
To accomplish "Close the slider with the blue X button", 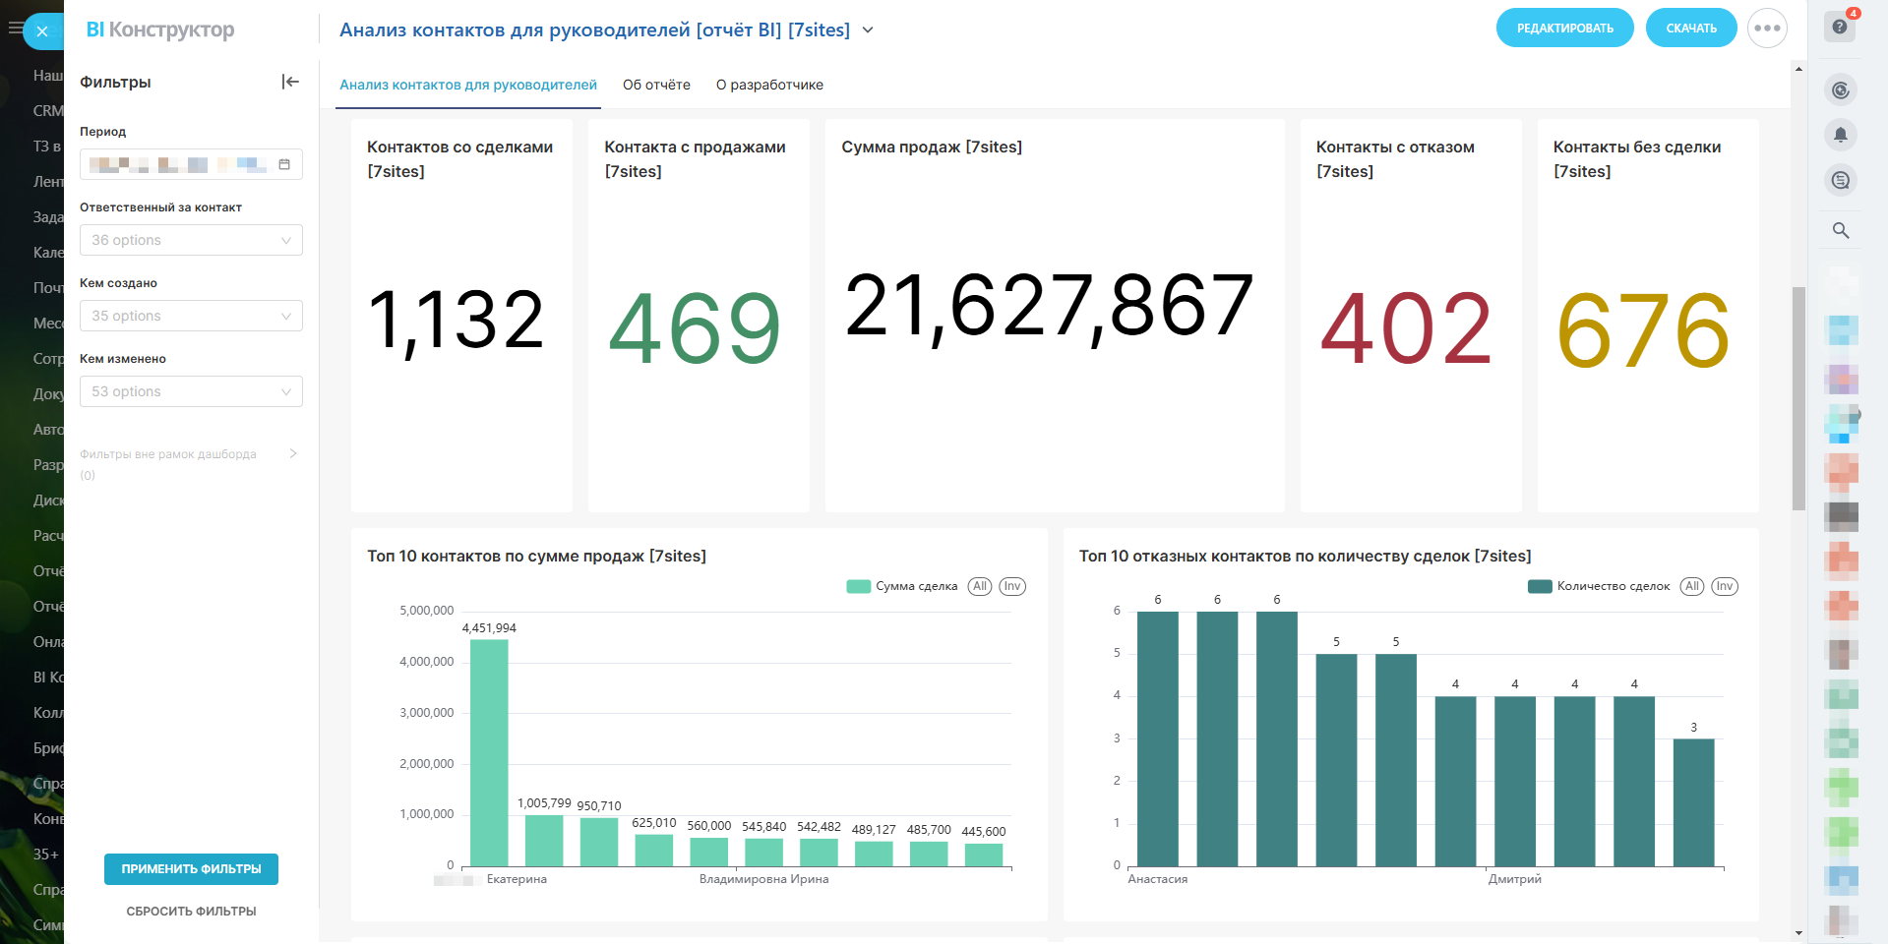I will click(42, 31).
